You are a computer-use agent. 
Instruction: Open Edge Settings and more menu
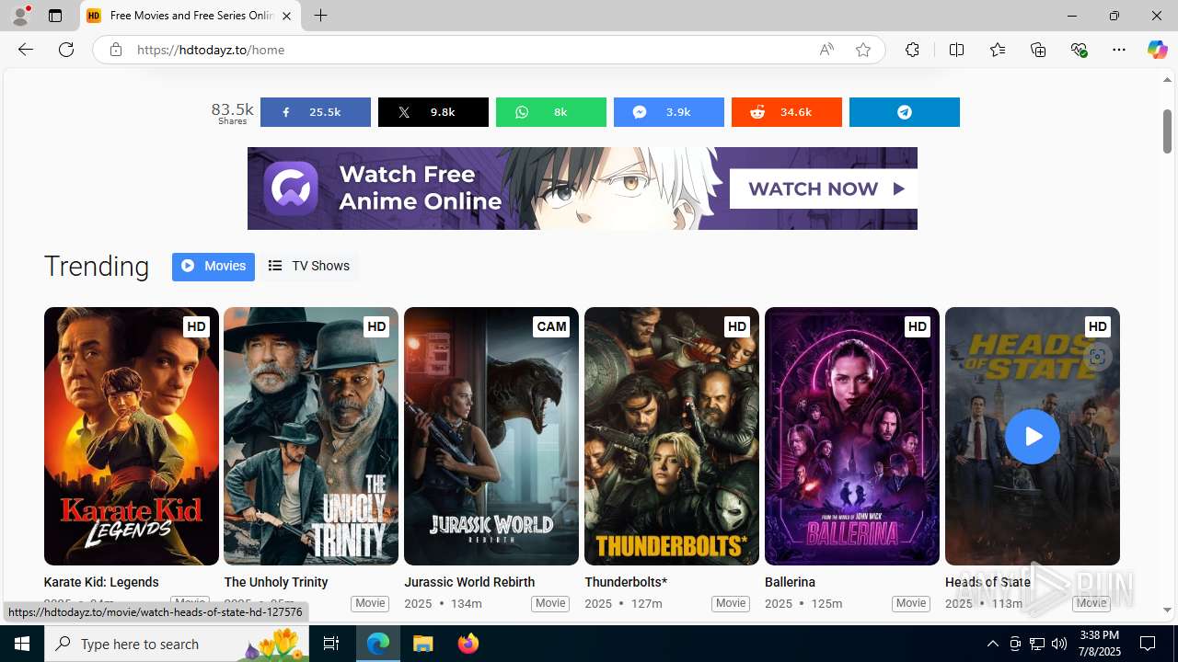tap(1119, 50)
